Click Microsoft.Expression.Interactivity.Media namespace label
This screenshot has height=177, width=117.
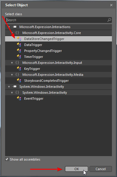pyautogui.click(x=53, y=75)
